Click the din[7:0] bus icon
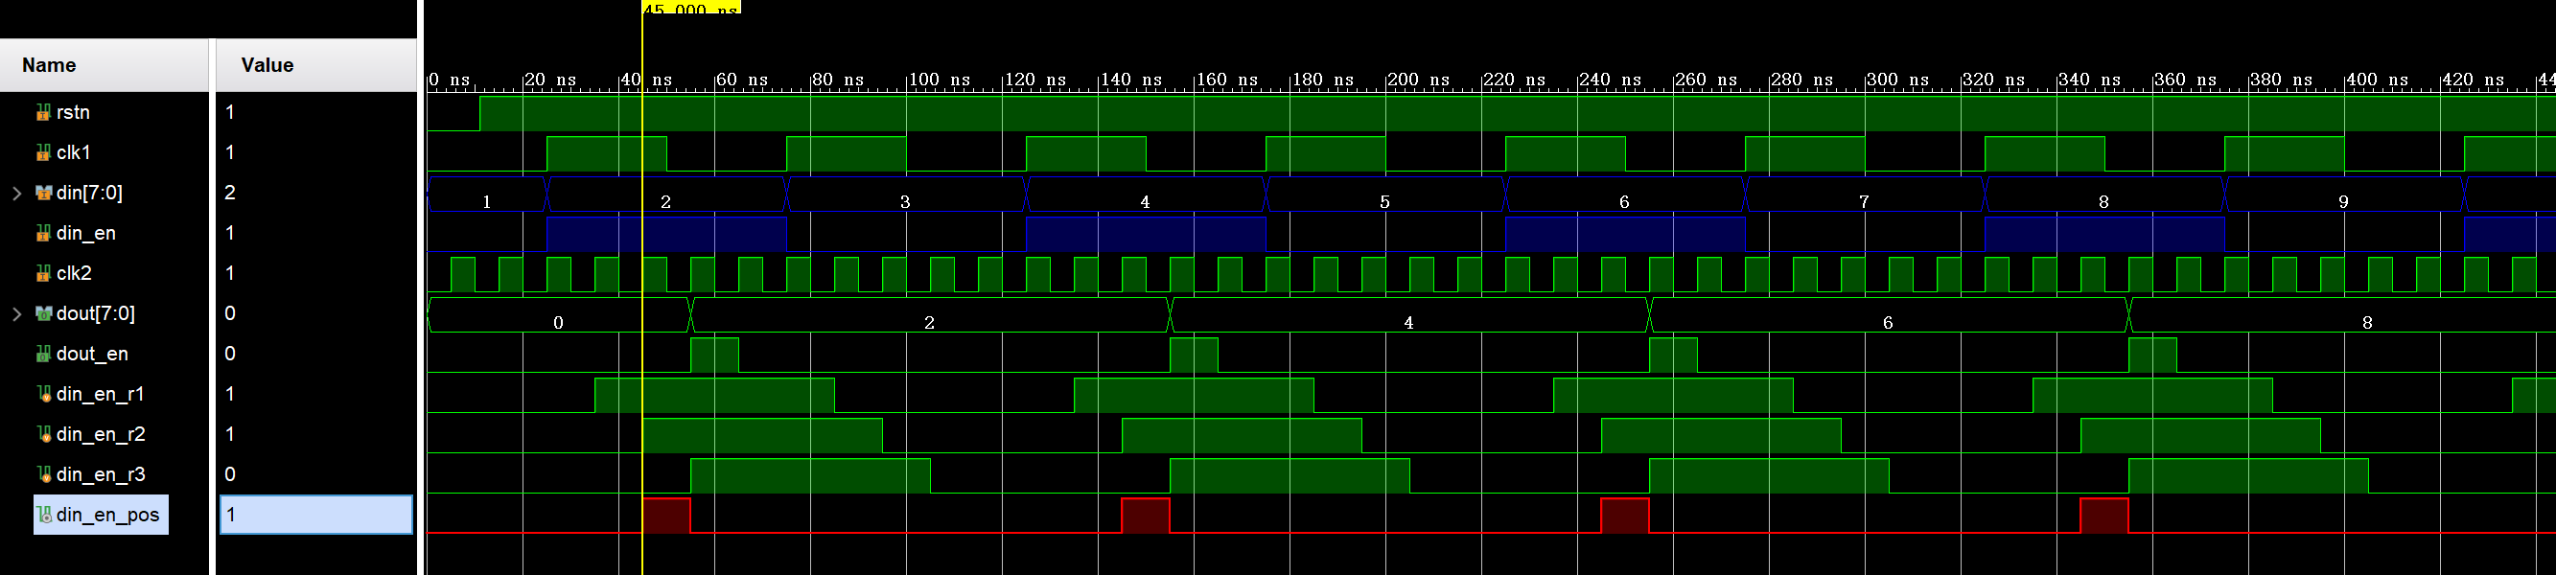 click(43, 193)
